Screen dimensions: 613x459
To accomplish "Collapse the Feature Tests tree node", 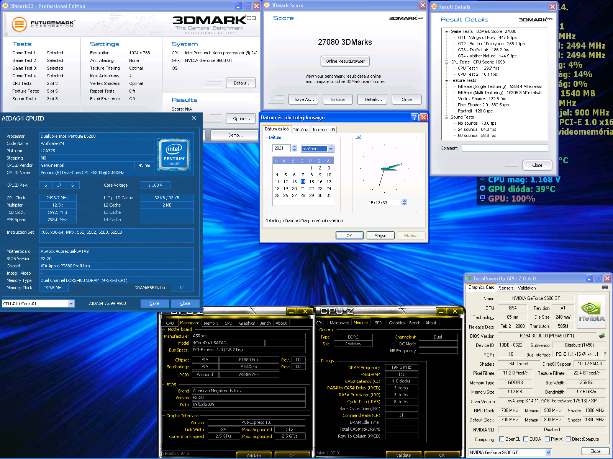I will tap(447, 80).
